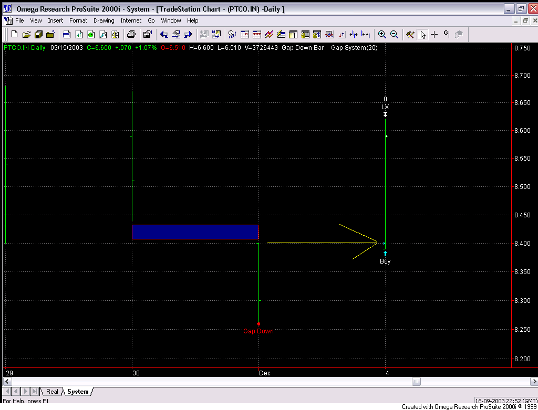This screenshot has height=410, width=538.
Task: Click the Save All stacked disks icon
Action: (38, 35)
